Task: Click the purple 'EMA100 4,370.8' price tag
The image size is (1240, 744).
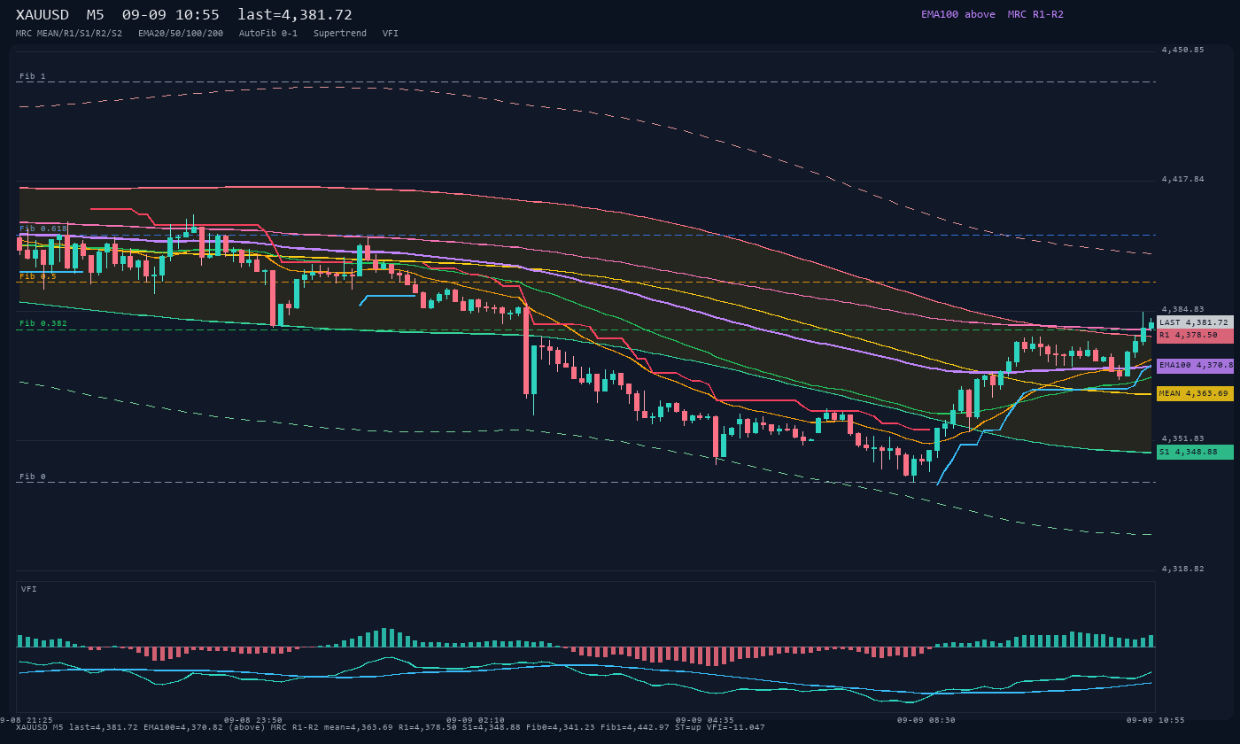Action: click(x=1195, y=365)
